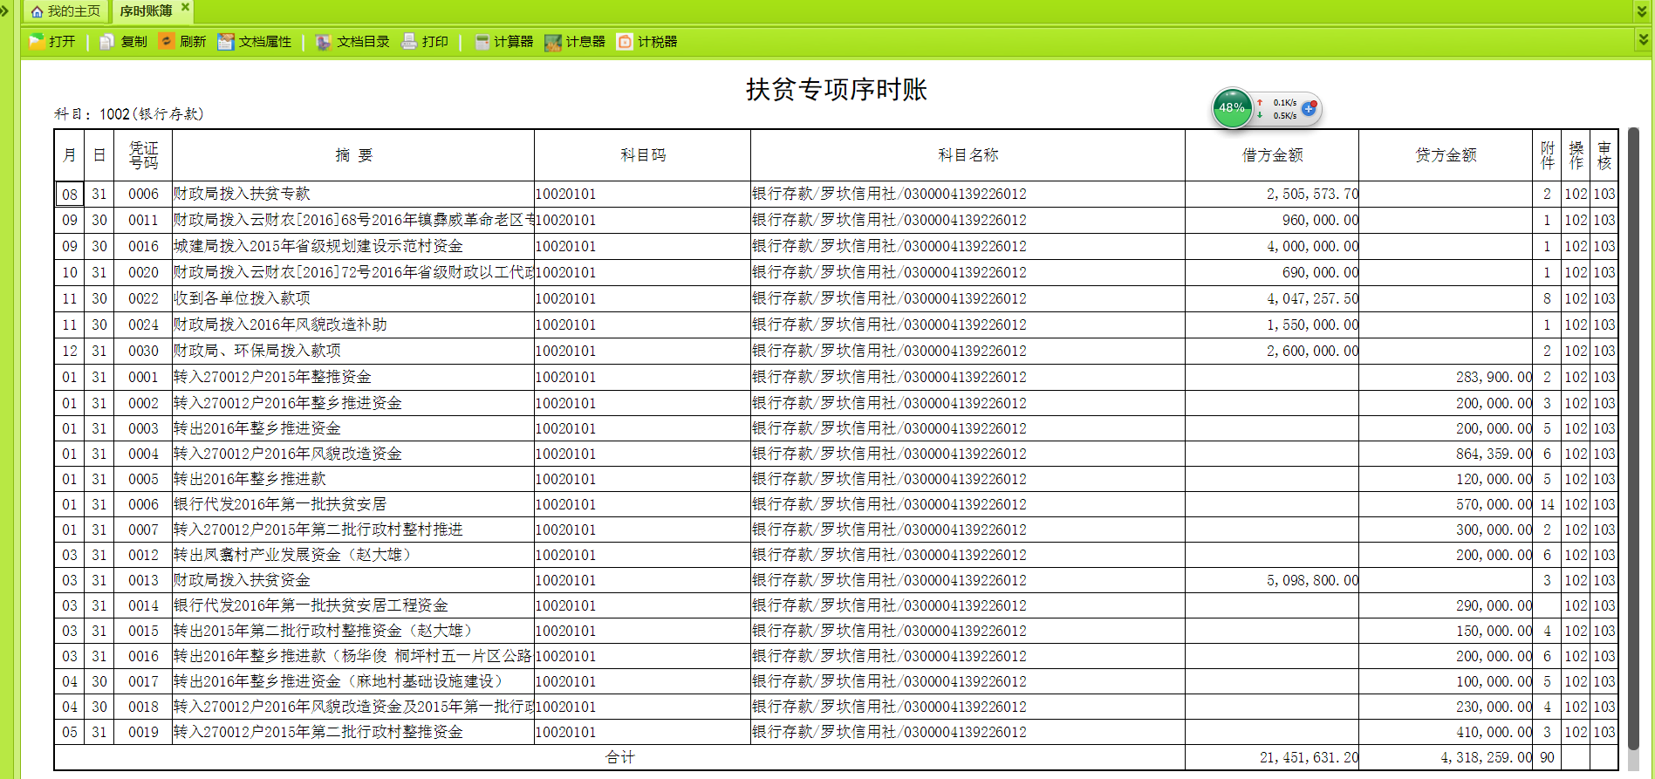Launch the 计算器 calculator icon
The height and width of the screenshot is (779, 1655).
[x=482, y=41]
